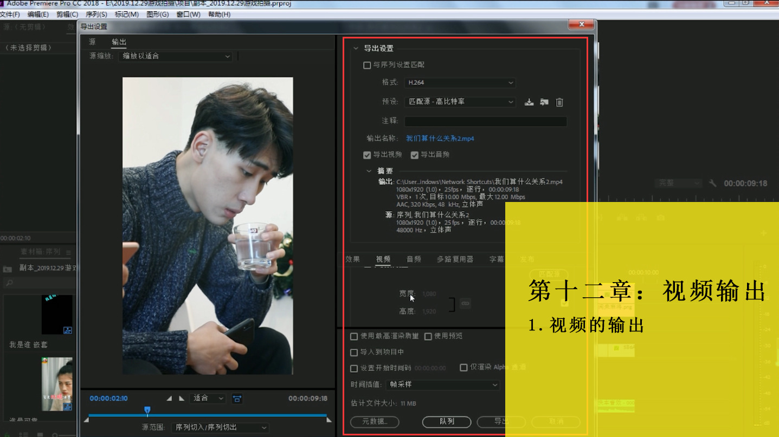Check the 导入到项目中 option

[x=354, y=353]
